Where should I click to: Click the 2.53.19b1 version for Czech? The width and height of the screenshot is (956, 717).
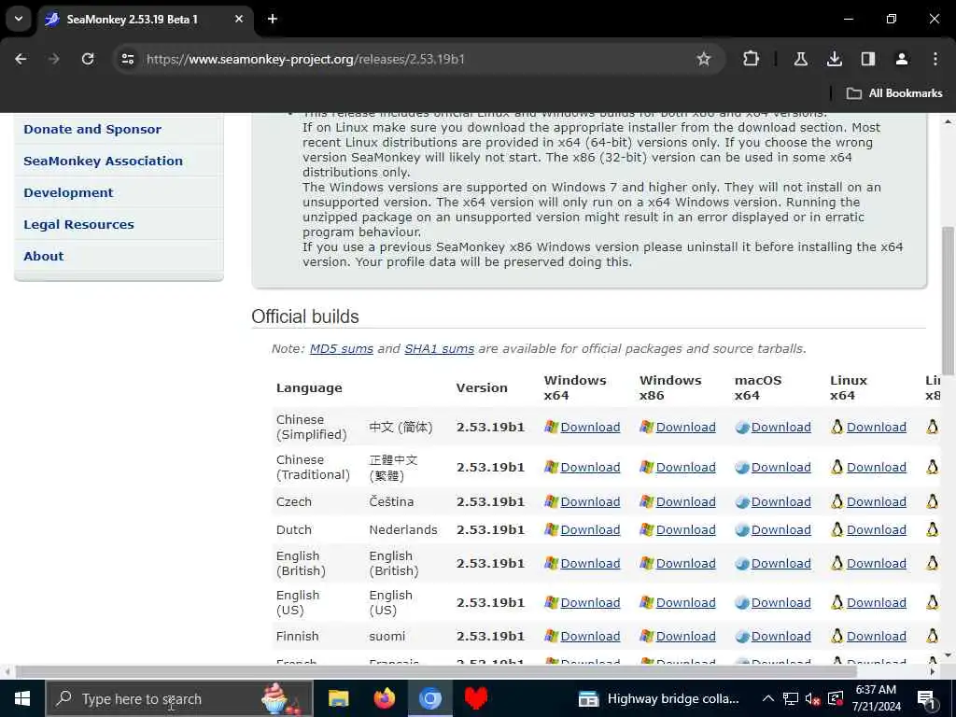coord(490,501)
